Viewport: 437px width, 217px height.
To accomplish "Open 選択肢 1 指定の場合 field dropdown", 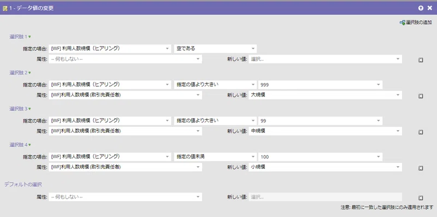I will pos(110,49).
